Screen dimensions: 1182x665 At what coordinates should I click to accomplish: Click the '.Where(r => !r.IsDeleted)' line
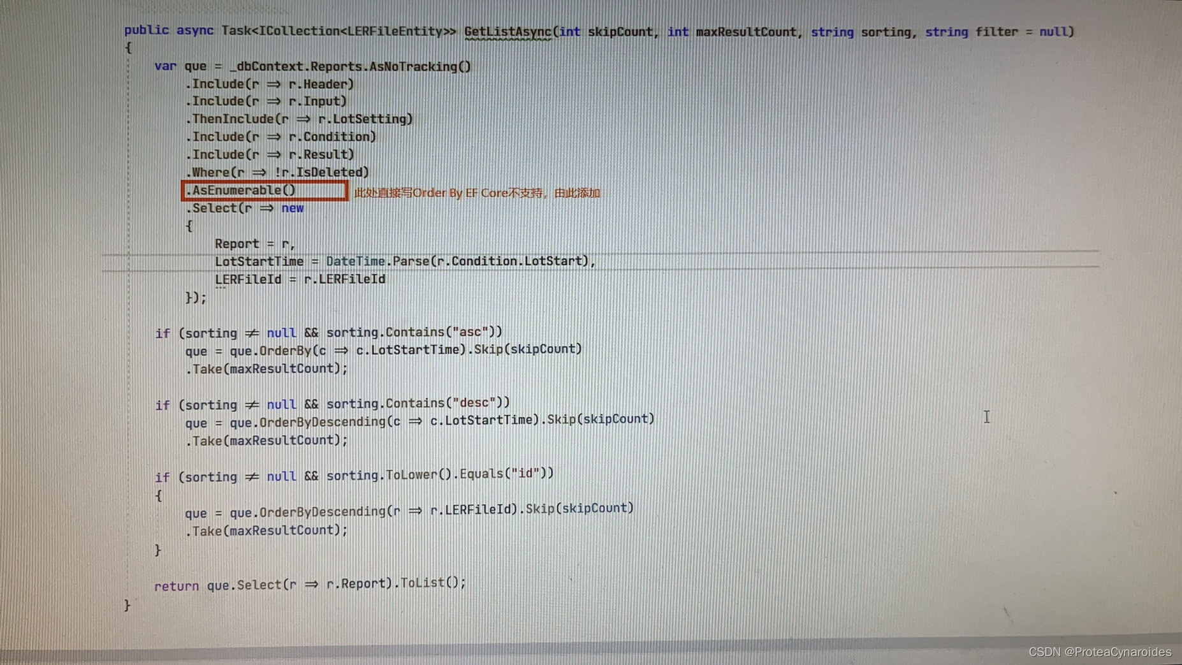(277, 172)
